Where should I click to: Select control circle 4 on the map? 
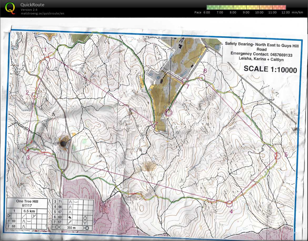click(x=229, y=203)
